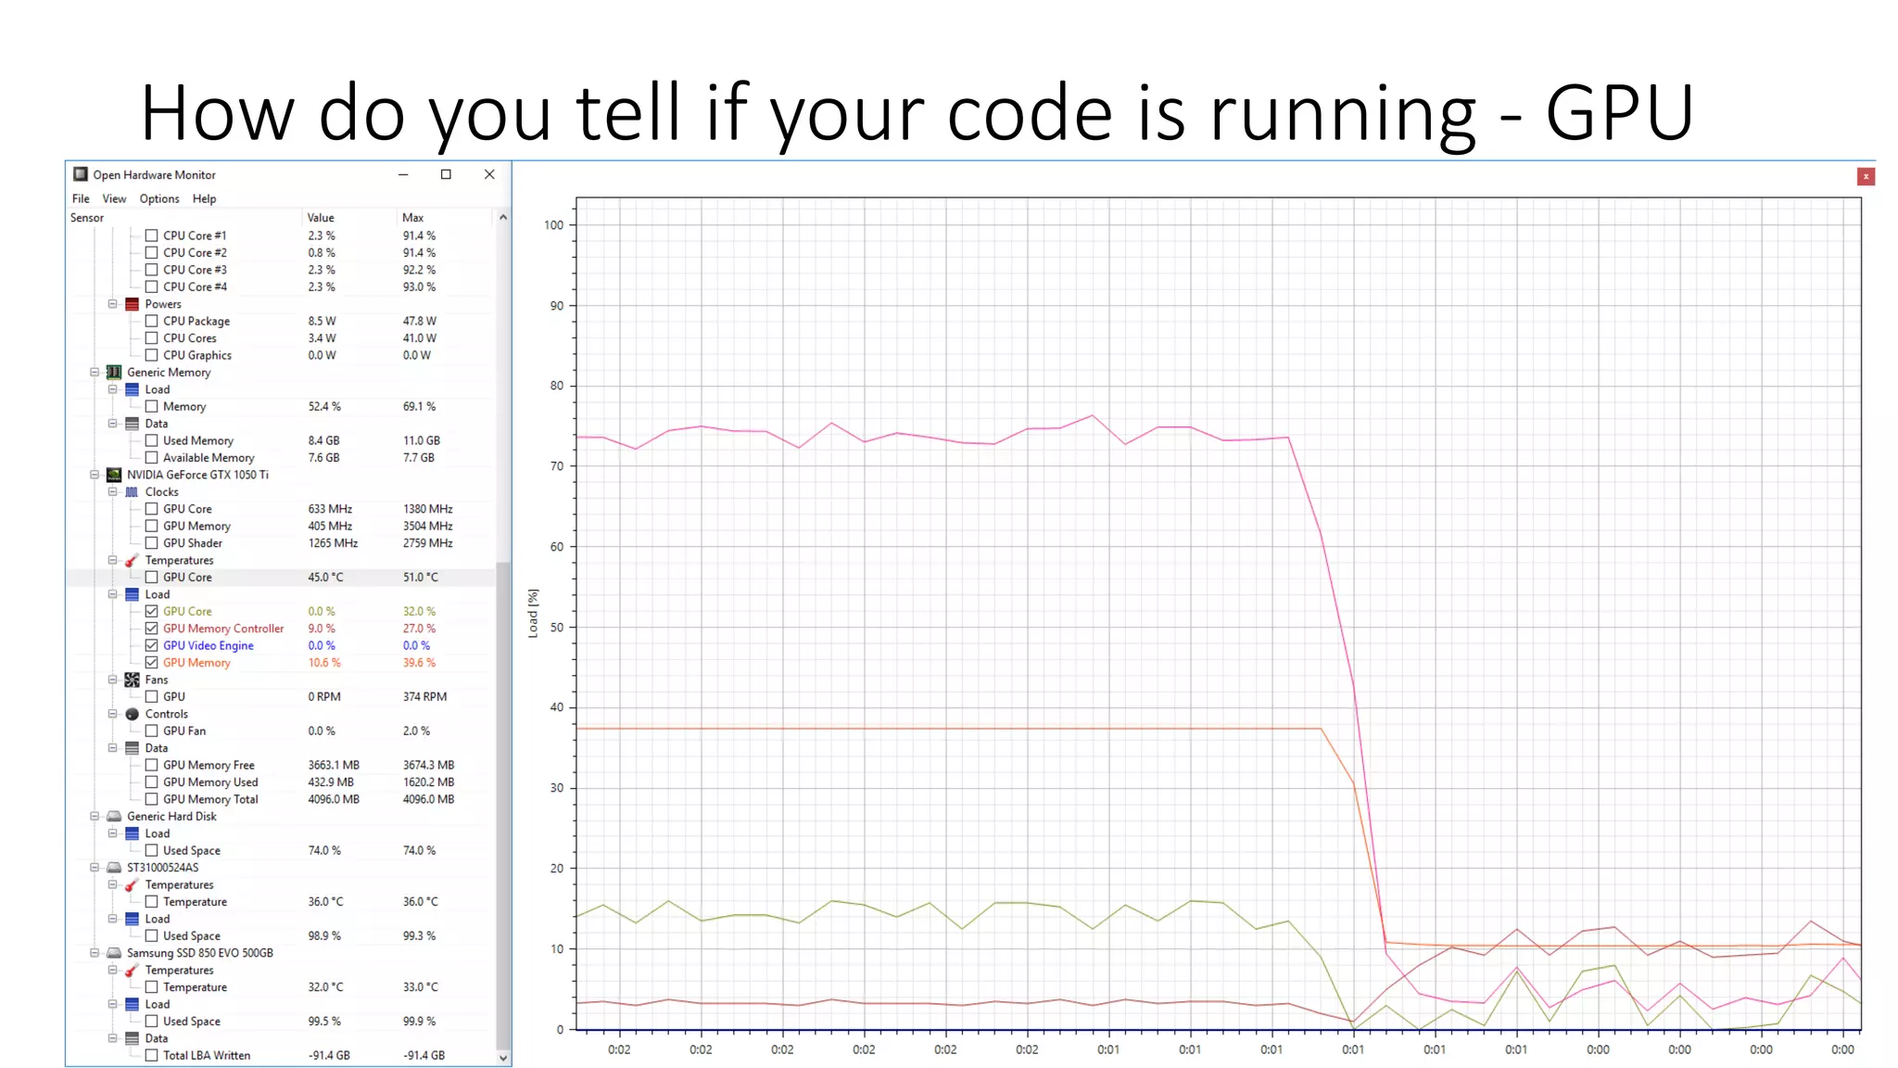Viewport: 1898px width, 1068px height.
Task: Click the Samsung SSD 850 EVO drive icon
Action: point(114,953)
